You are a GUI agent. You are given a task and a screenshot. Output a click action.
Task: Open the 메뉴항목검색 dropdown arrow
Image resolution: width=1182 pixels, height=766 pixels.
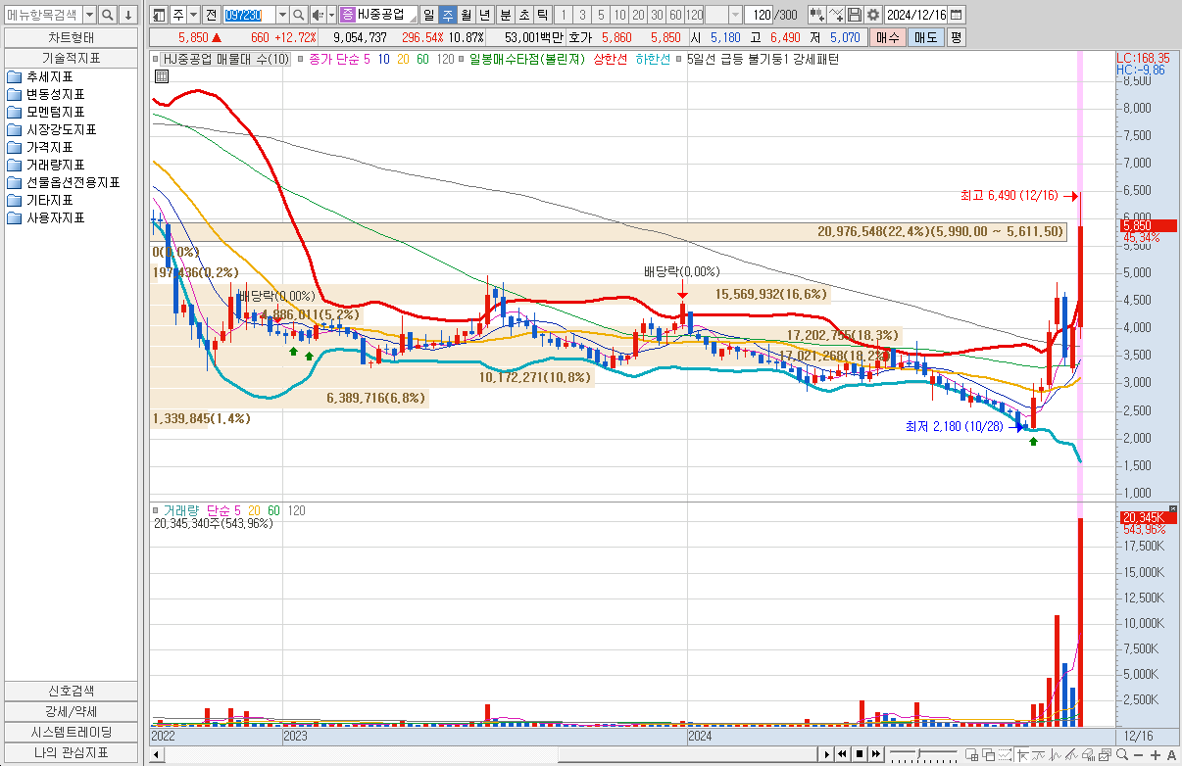coord(89,15)
